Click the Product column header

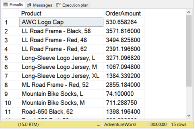click(61, 13)
